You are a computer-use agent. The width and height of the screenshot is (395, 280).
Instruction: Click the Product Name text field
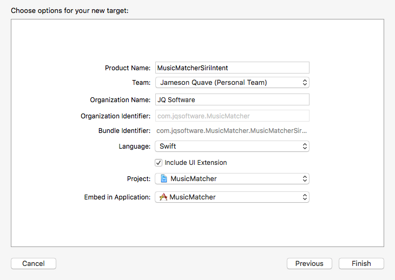[x=232, y=68]
